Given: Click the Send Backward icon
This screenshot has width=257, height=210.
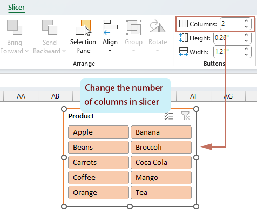Looking at the screenshot, I should pos(50,27).
